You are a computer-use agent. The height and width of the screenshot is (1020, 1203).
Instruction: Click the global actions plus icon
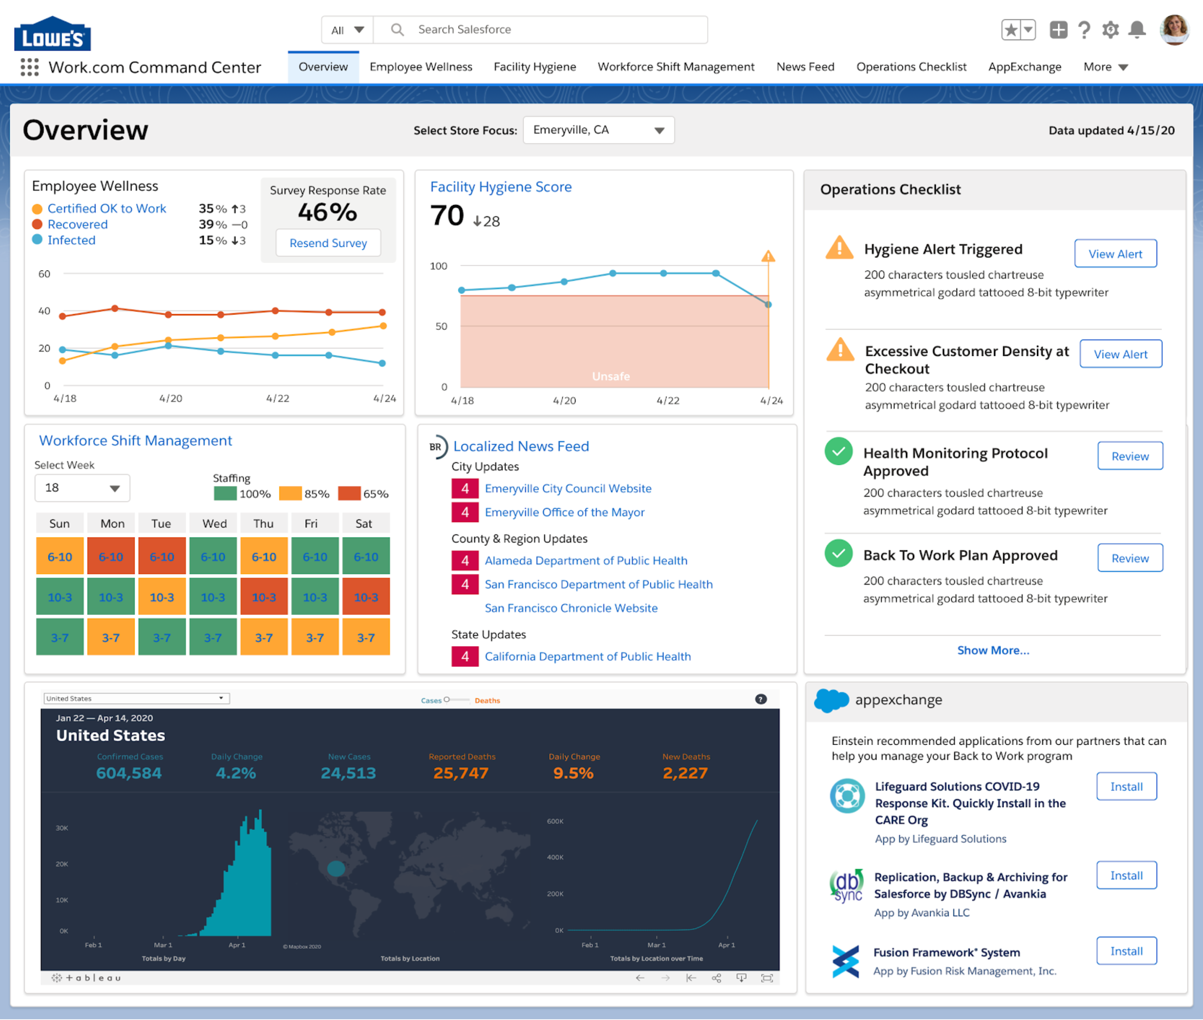[x=1058, y=30]
